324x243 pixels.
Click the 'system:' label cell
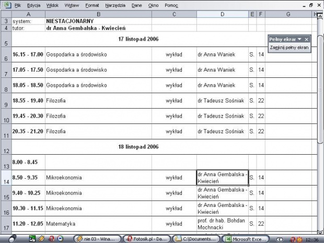pyautogui.click(x=28, y=21)
